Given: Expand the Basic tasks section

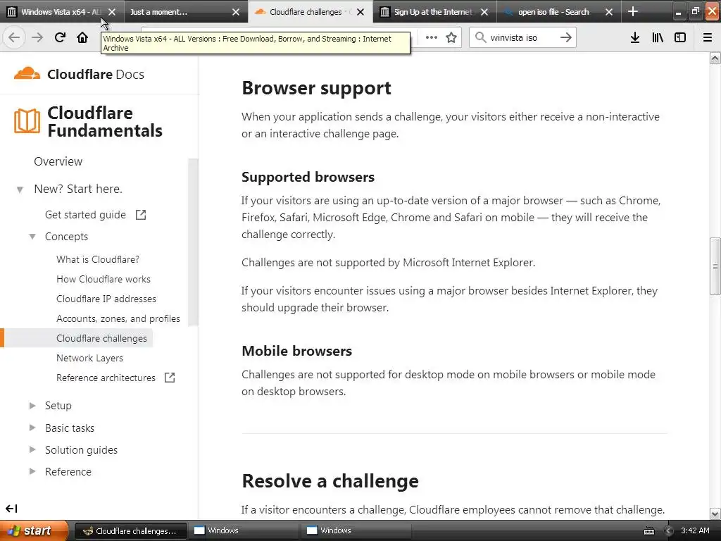Looking at the screenshot, I should pos(32,428).
